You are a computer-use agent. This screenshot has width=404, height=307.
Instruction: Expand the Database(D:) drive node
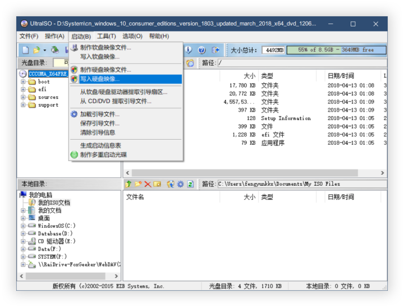pos(23,234)
